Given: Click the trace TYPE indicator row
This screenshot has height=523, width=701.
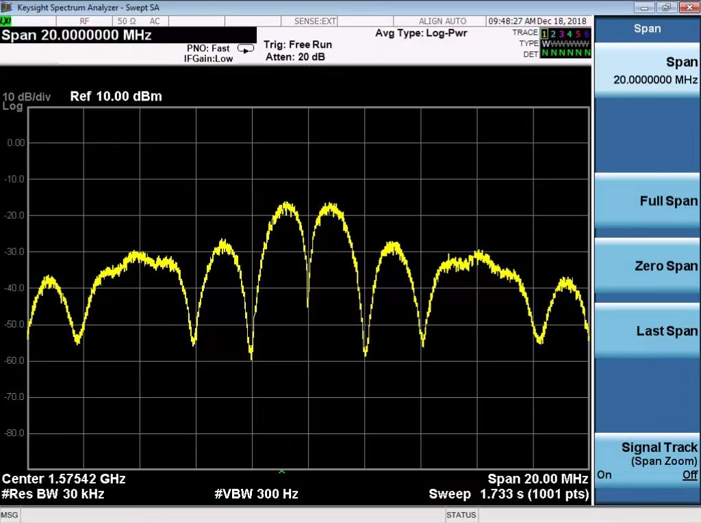Looking at the screenshot, I should pos(565,44).
